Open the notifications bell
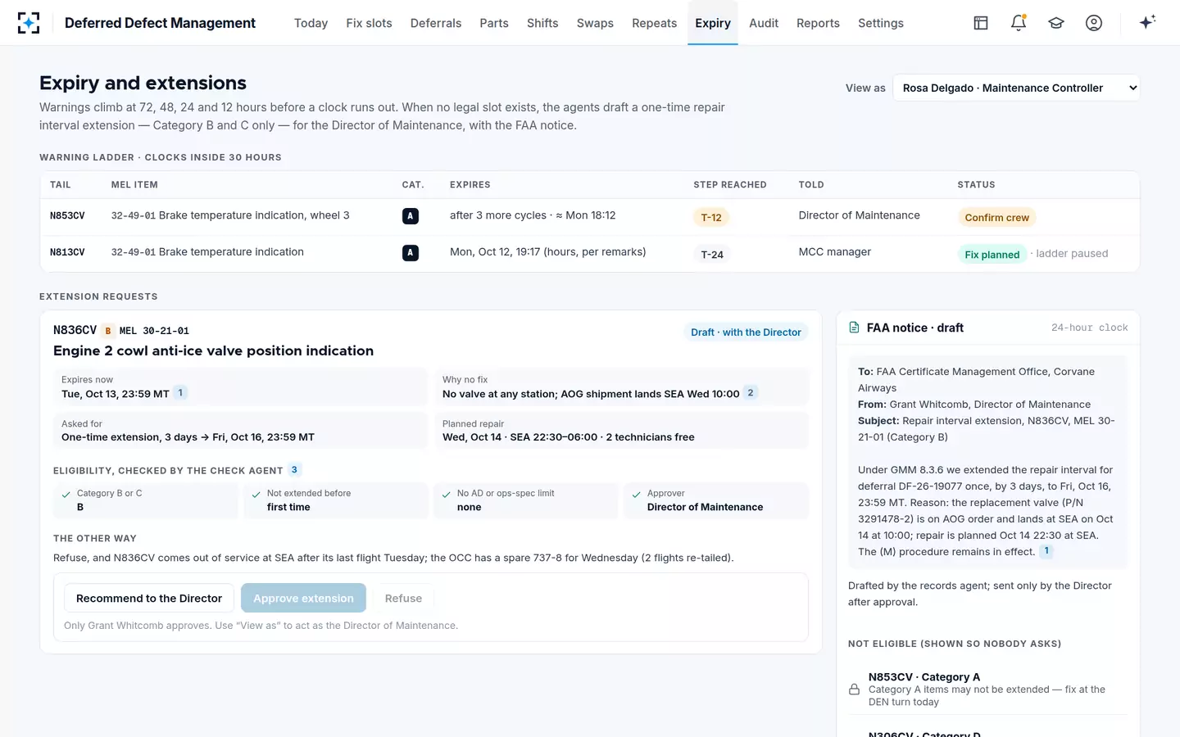The height and width of the screenshot is (737, 1180). coord(1019,23)
